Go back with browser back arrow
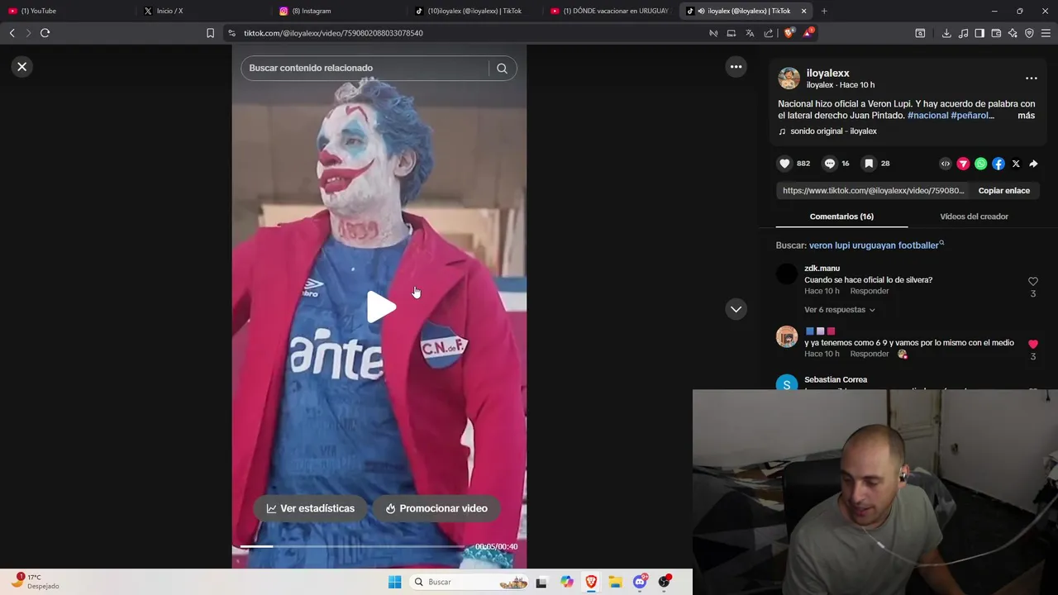The height and width of the screenshot is (595, 1058). tap(12, 33)
